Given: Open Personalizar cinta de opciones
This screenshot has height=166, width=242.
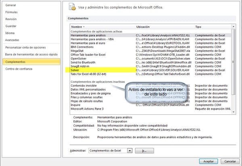Looking at the screenshot, I should [25, 48].
